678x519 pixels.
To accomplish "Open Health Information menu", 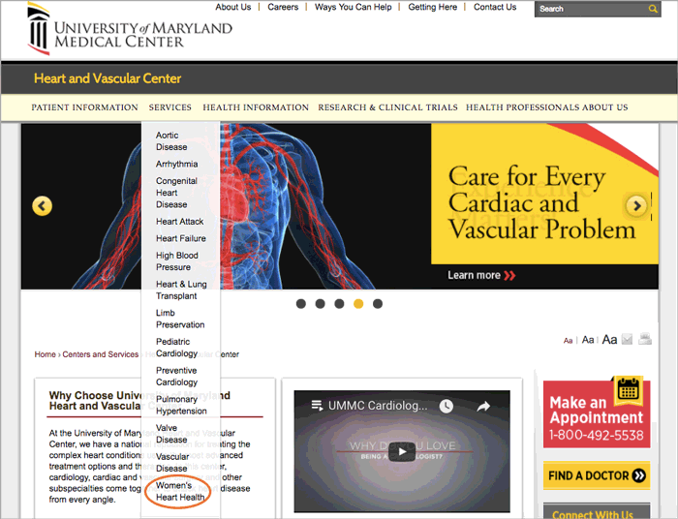I will [x=256, y=107].
